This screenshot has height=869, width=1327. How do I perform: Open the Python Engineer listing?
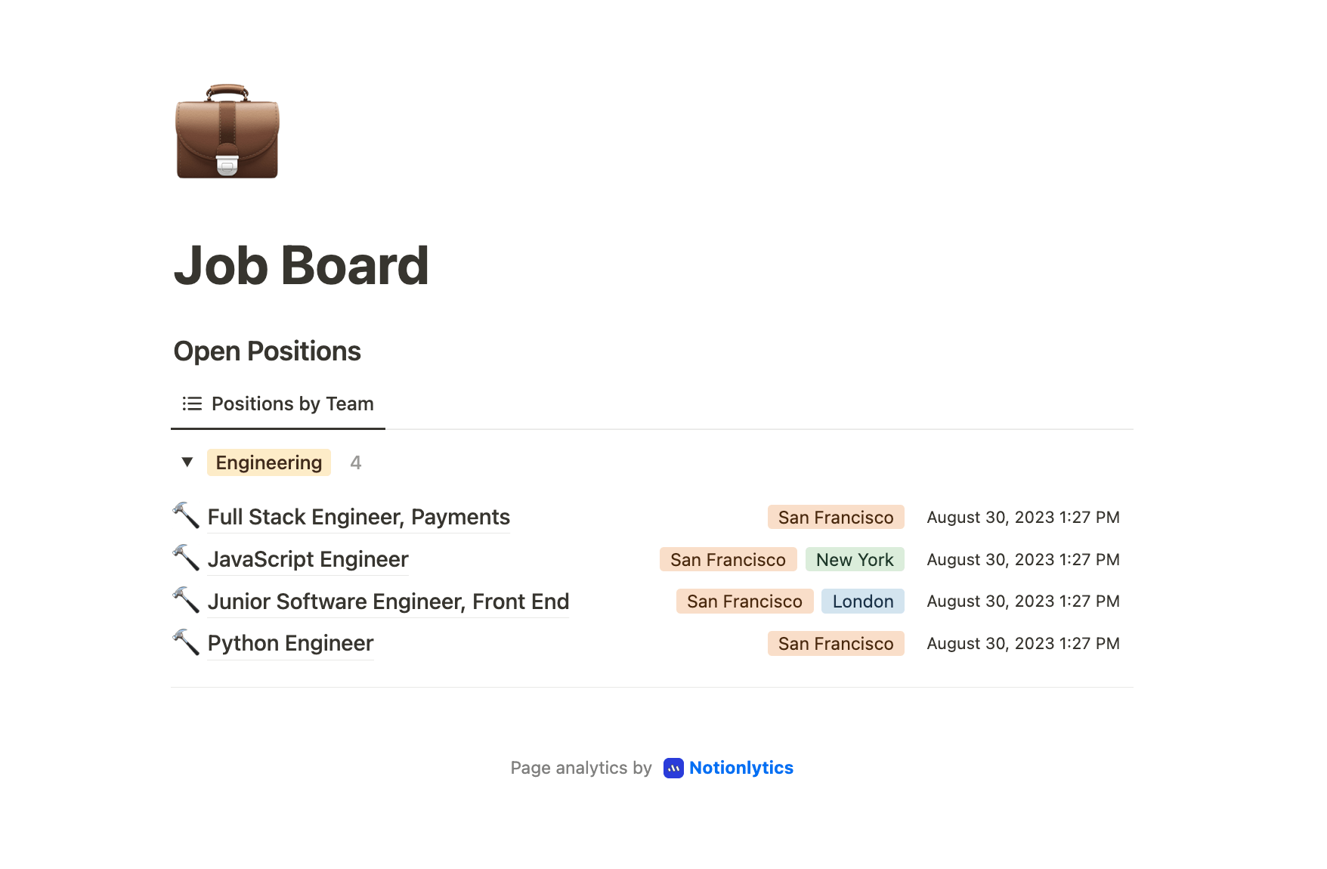click(x=290, y=643)
